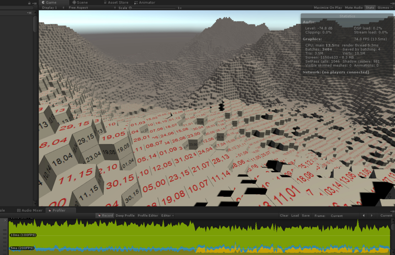395x255 pixels.
Task: Click the 1x scale value
Action: [x=179, y=8]
